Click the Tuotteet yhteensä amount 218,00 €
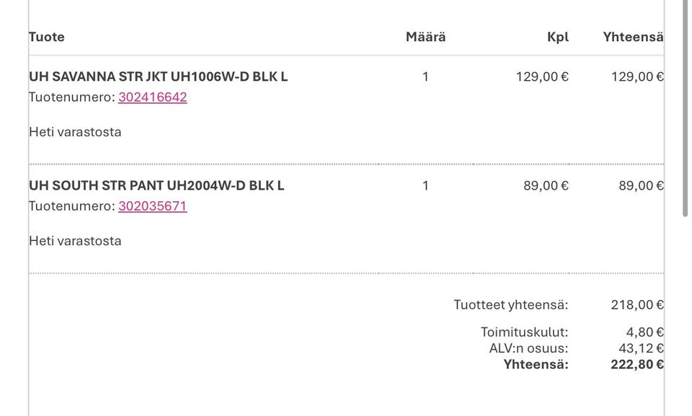This screenshot has width=692, height=416. tap(637, 305)
